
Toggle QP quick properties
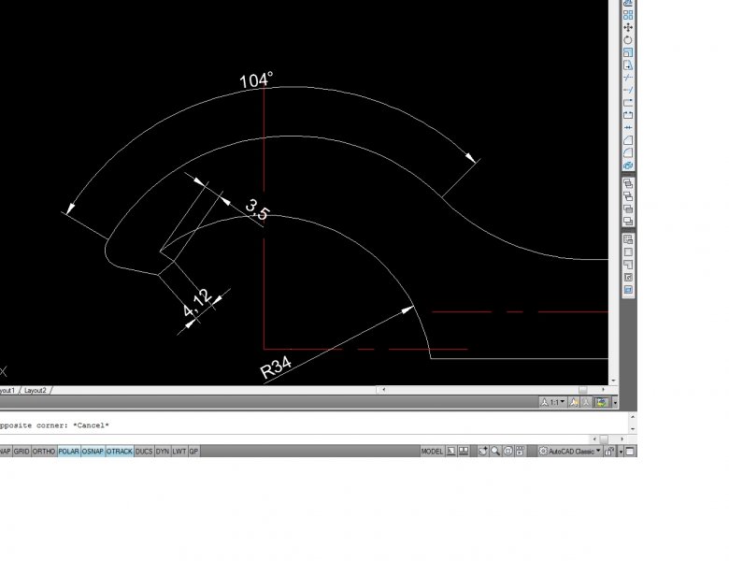click(193, 452)
